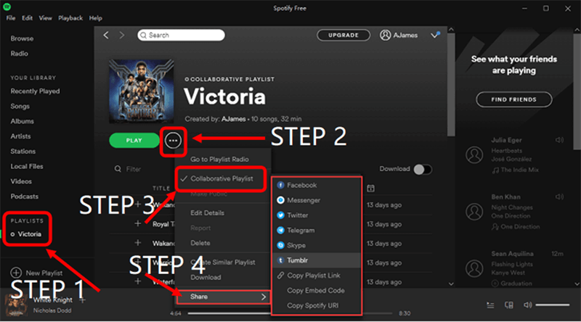Image resolution: width=581 pixels, height=322 pixels.
Task: Share playlist to Messenger
Action: 280,200
